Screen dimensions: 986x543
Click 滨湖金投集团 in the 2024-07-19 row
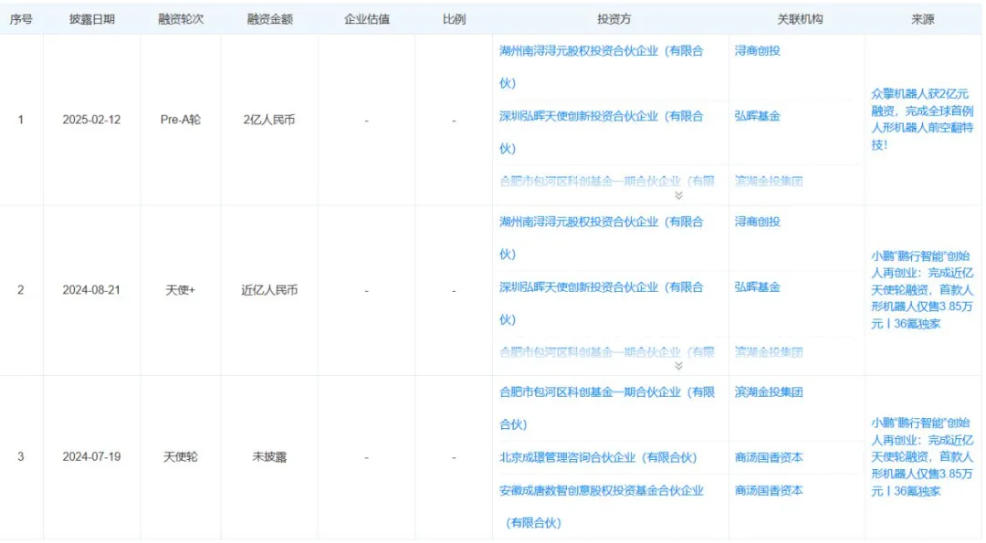click(x=769, y=392)
